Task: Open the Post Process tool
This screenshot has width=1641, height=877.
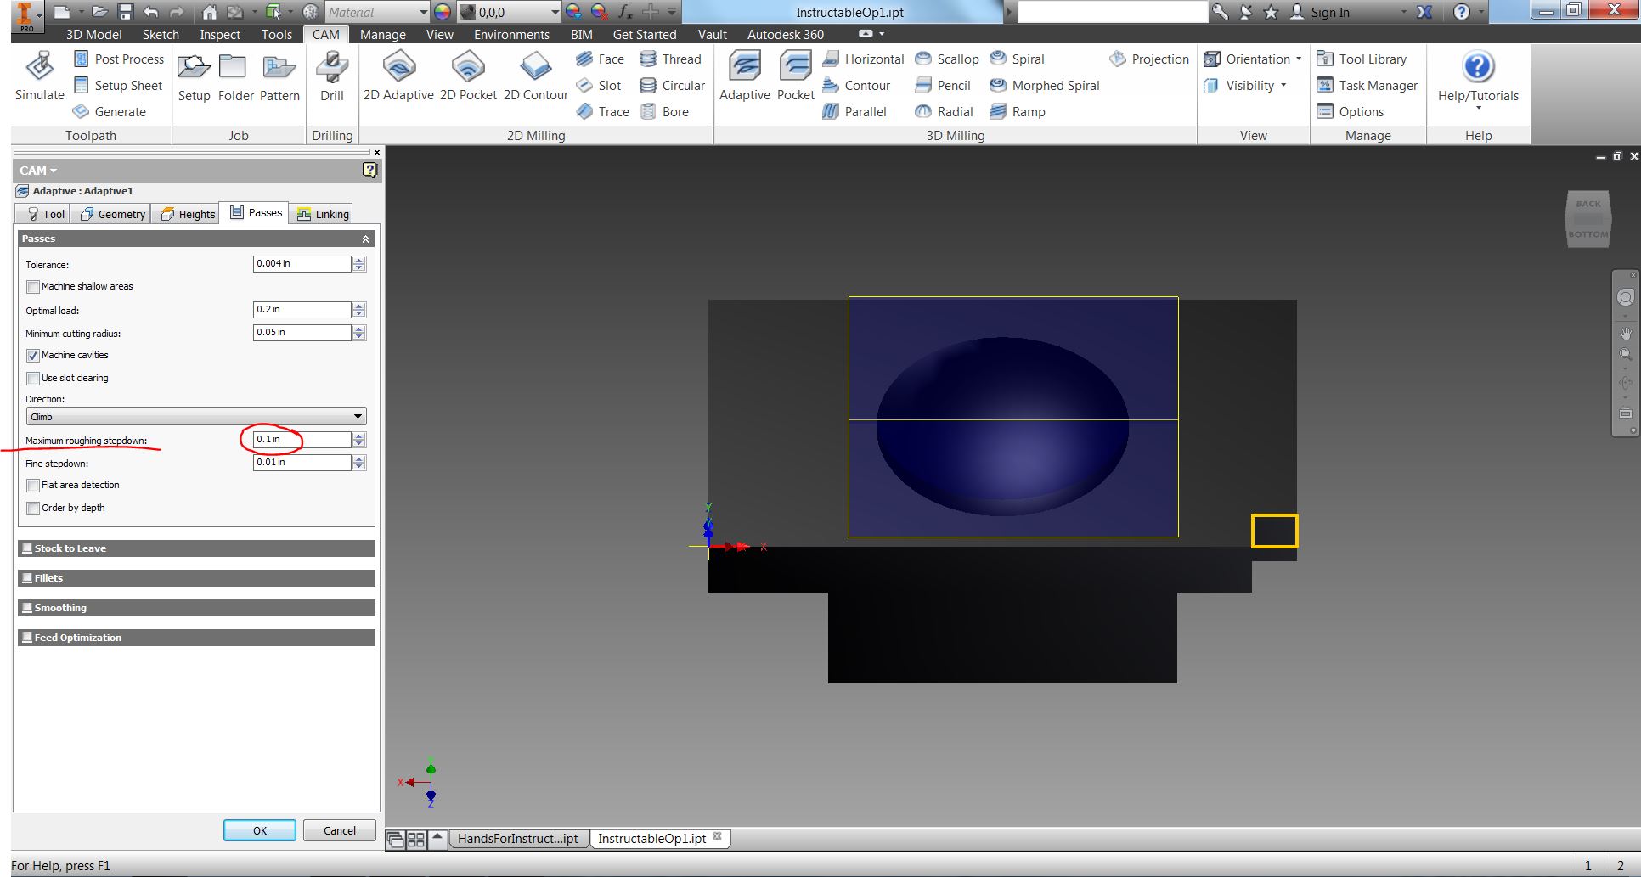Action: click(x=119, y=59)
